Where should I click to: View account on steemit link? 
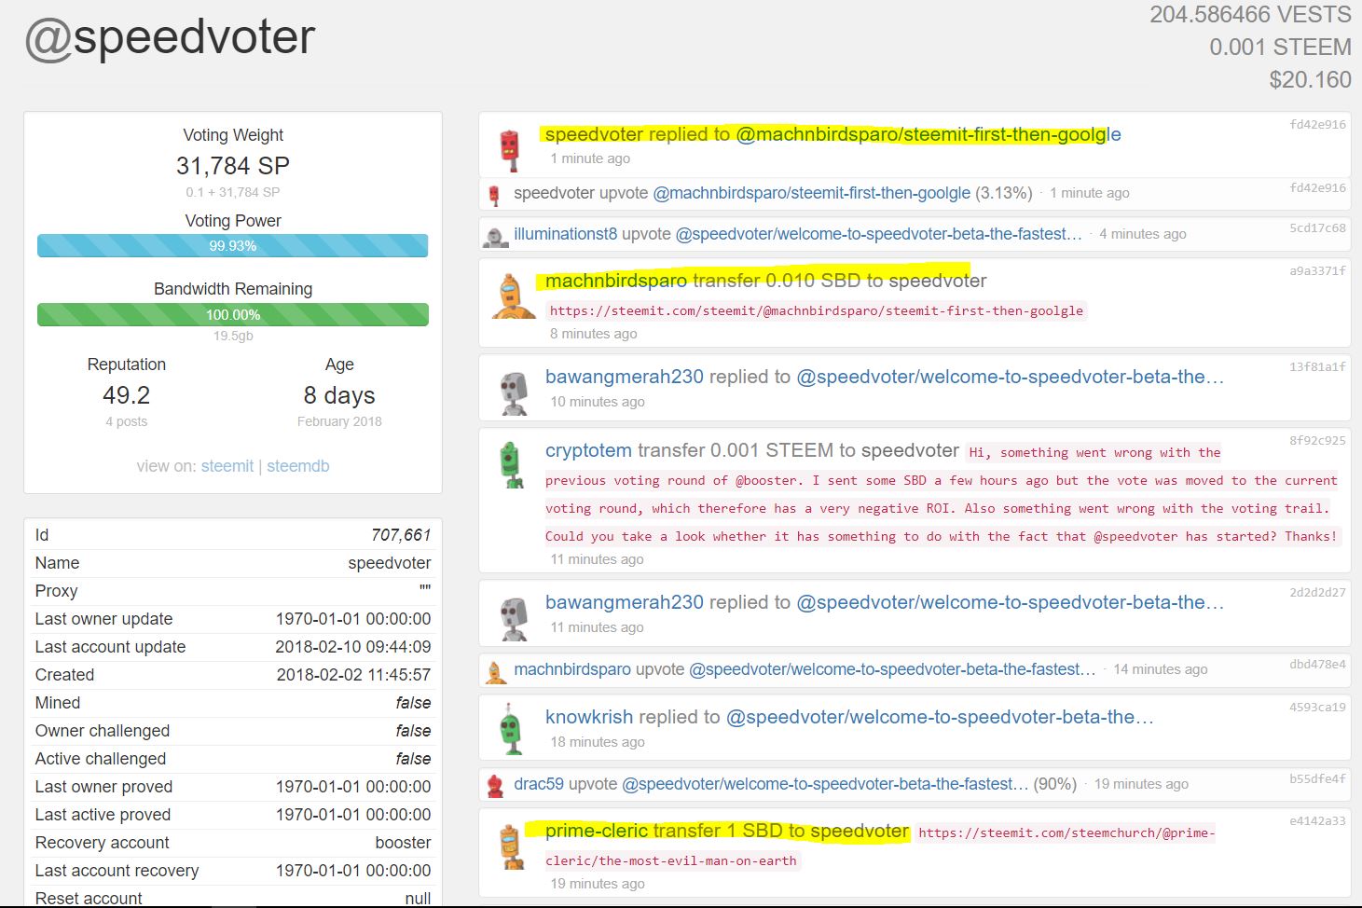(227, 466)
